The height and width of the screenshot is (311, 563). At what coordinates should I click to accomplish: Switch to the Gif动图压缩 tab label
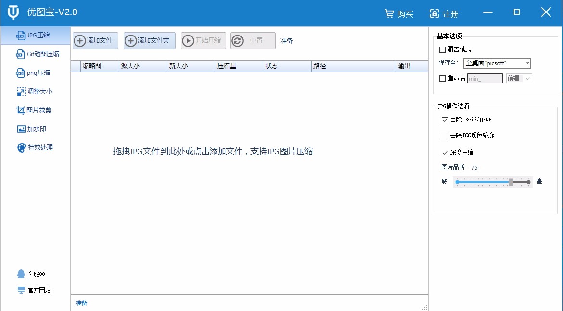tap(43, 54)
